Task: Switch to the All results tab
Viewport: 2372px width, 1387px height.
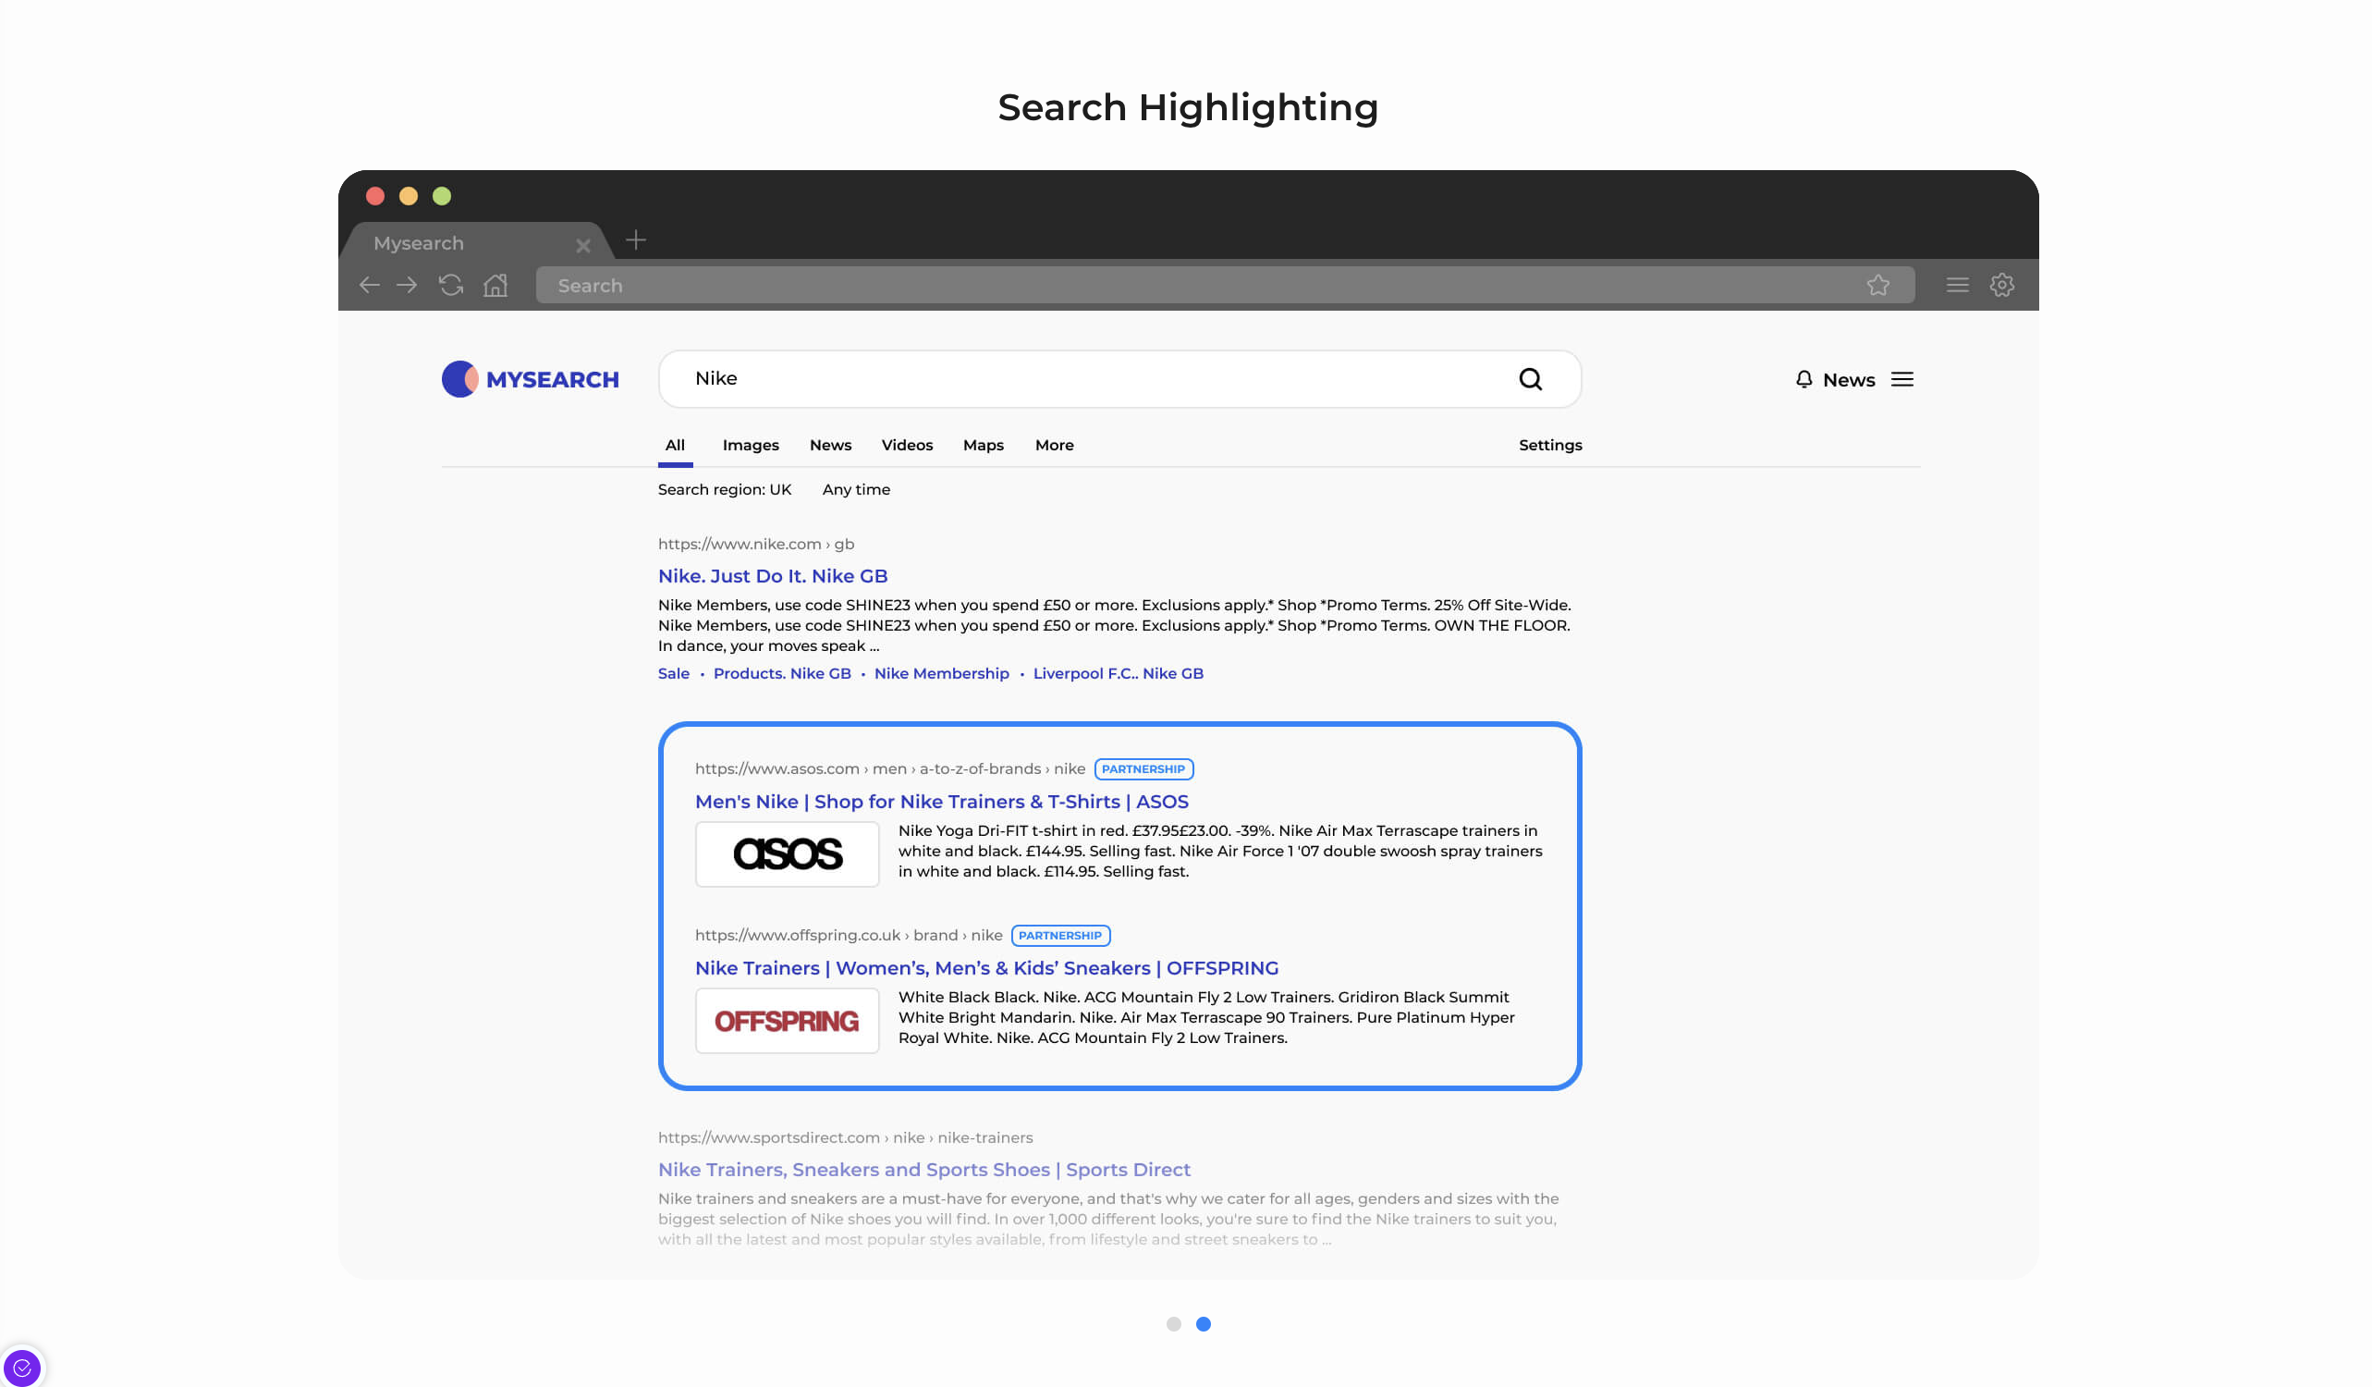Action: [x=675, y=446]
